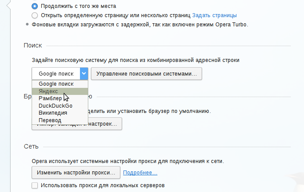Click the 'Opera использует системные настройки прокси' text
Image resolution: width=304 pixels, height=192 pixels.
click(x=128, y=161)
